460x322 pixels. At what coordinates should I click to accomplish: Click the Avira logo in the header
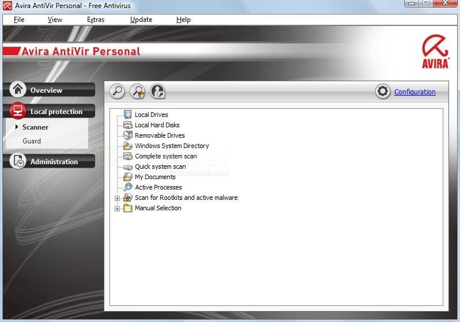[x=435, y=52]
